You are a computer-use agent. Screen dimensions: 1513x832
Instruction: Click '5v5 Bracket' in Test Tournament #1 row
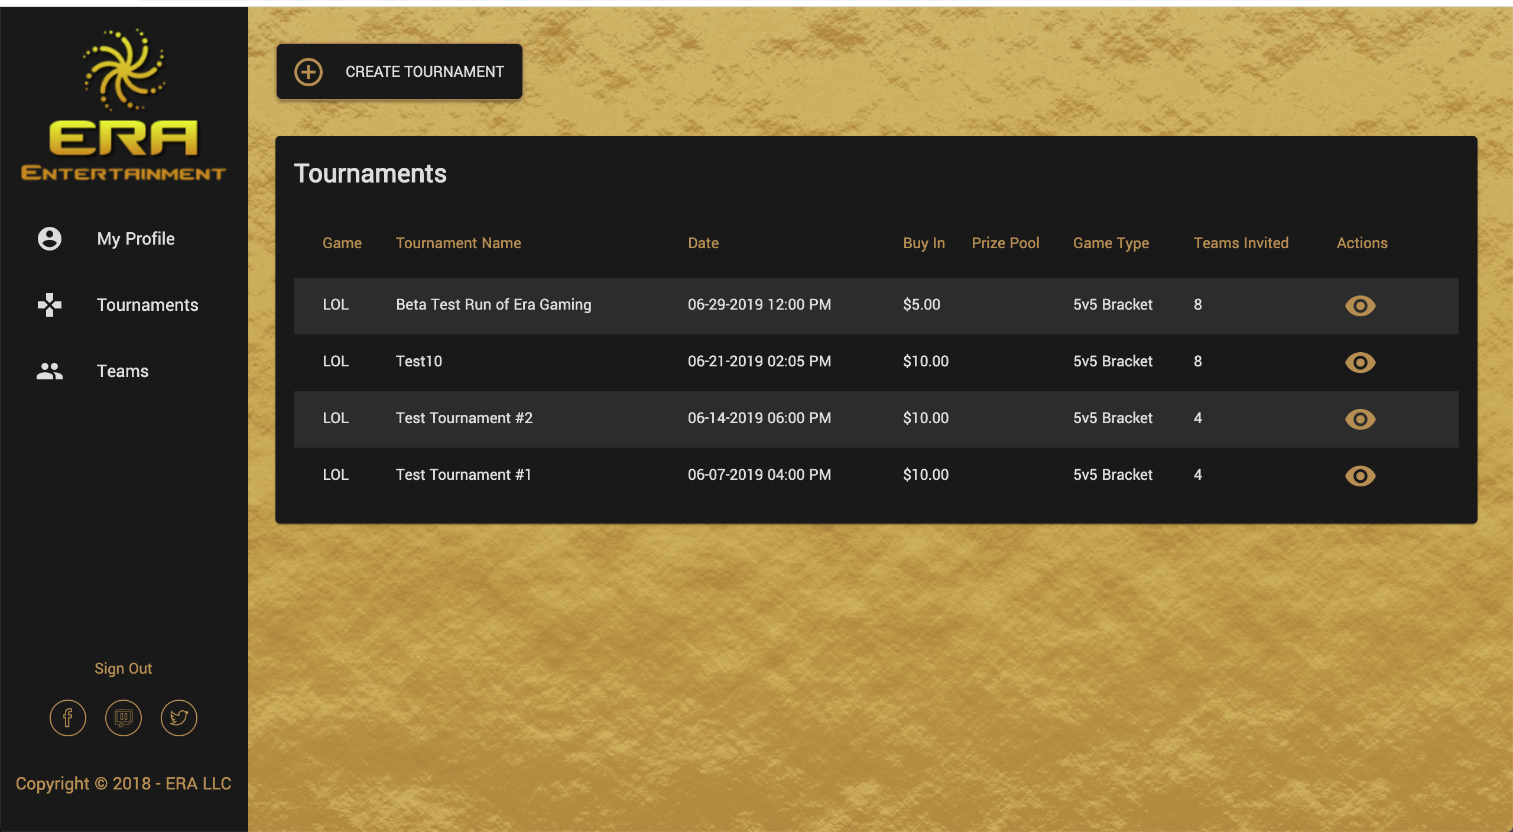pos(1113,474)
